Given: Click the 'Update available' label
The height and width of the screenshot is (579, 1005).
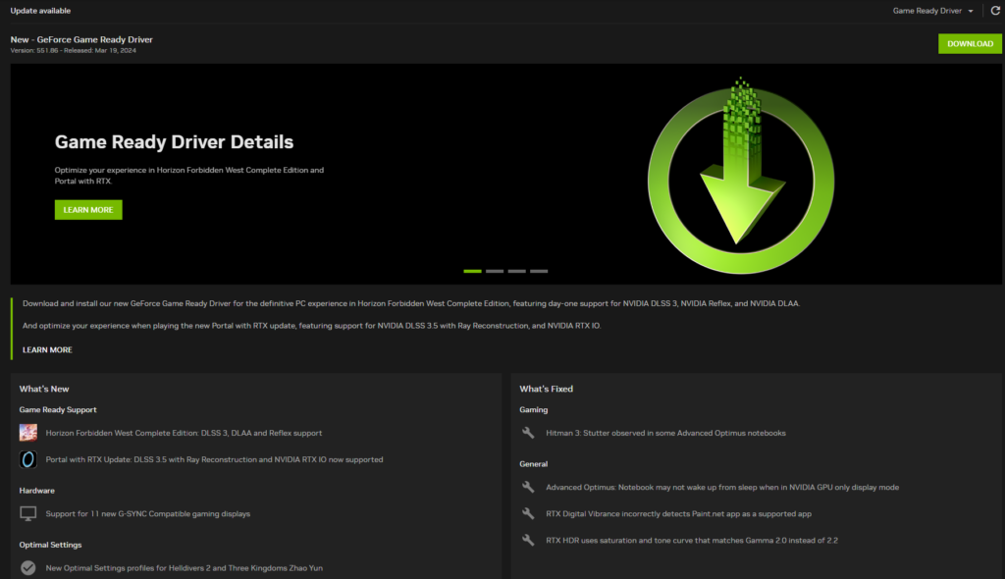Looking at the screenshot, I should pos(40,11).
